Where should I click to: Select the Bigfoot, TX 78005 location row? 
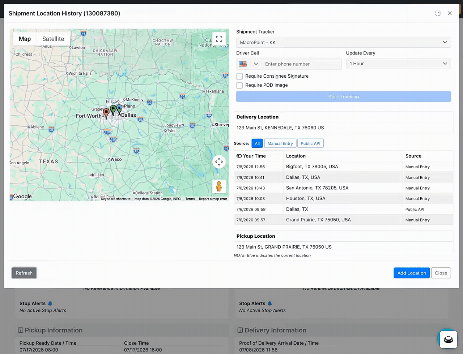click(343, 167)
